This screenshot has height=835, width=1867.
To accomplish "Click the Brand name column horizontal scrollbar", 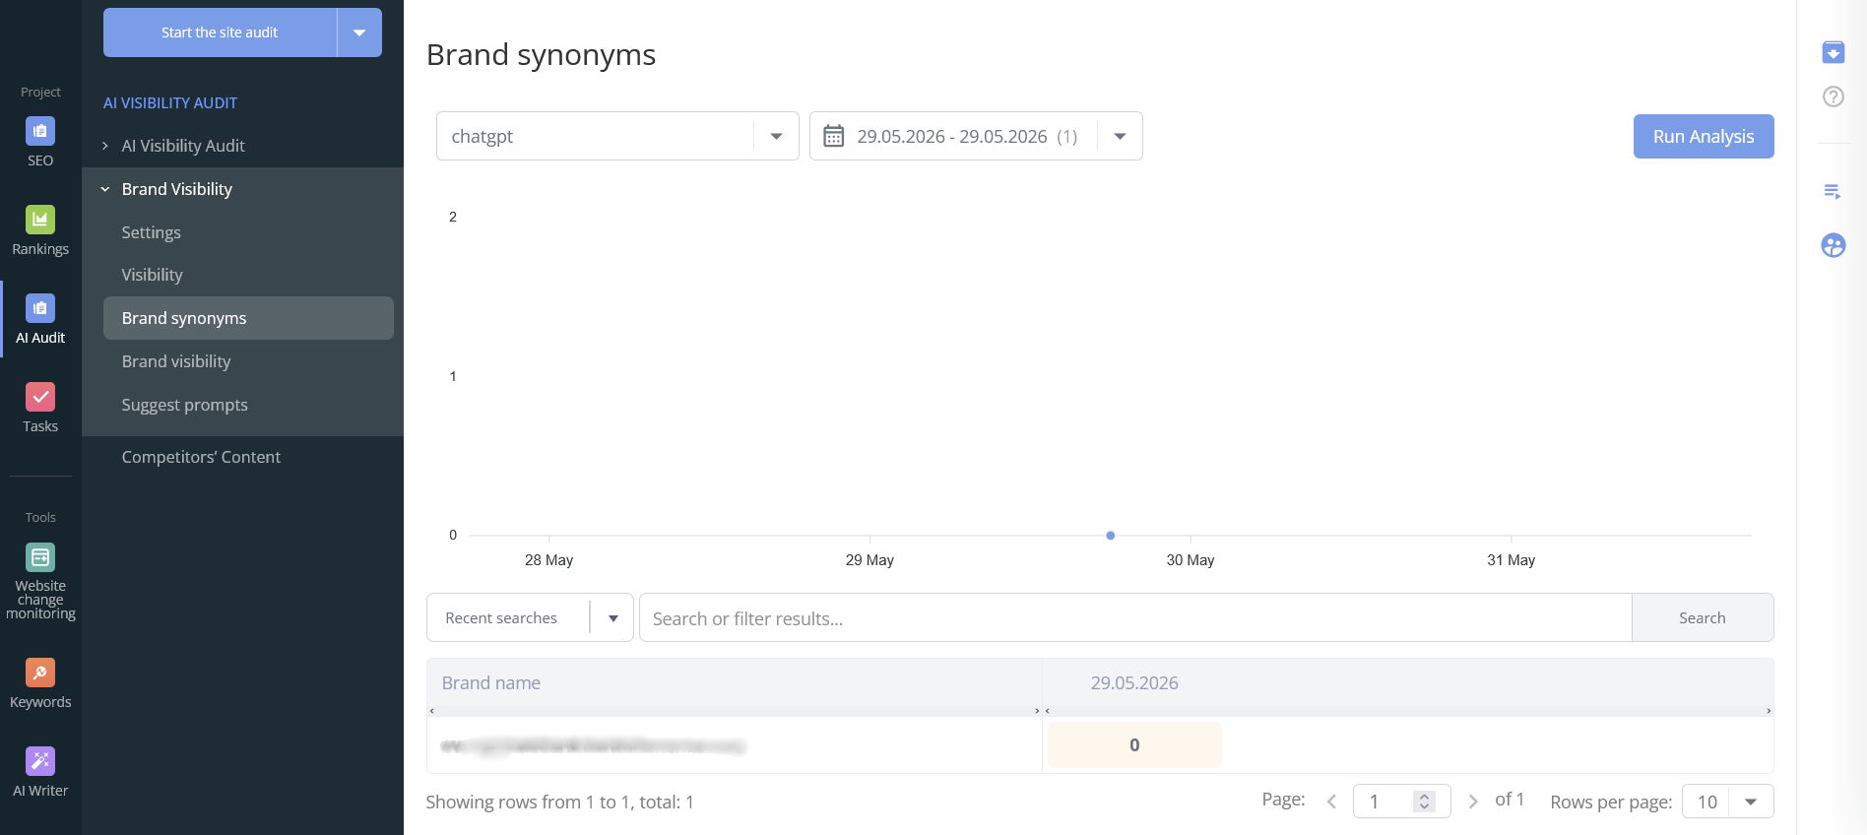I will point(735,711).
